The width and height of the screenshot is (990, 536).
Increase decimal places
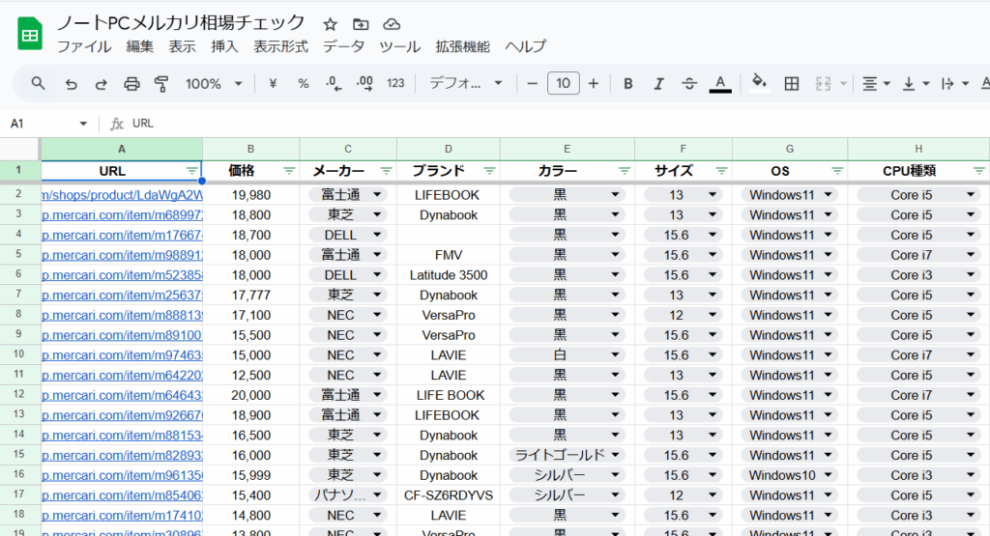pos(364,83)
